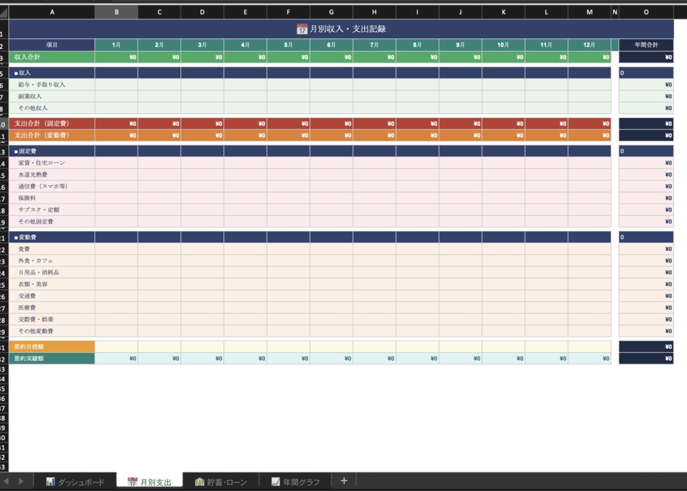Select the 月別支出 sheet tab
Image resolution: width=687 pixels, height=491 pixels.
(x=150, y=482)
